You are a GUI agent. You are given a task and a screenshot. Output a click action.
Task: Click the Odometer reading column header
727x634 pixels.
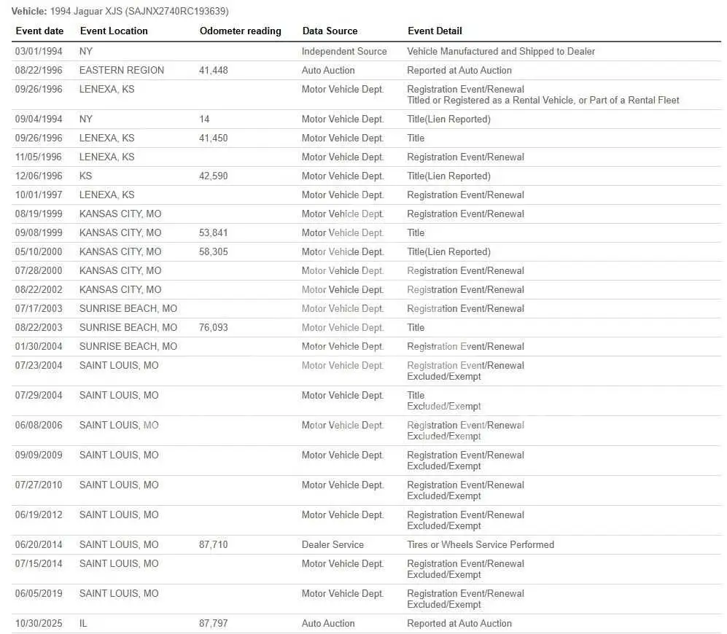click(240, 31)
